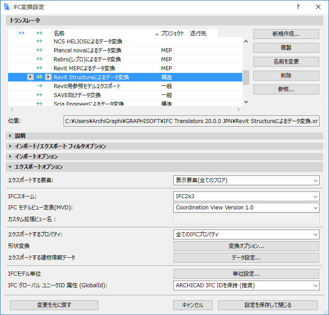Click the import/export arrow icon on NCS HELIOS row
The width and height of the screenshot is (329, 315).
click(x=39, y=41)
